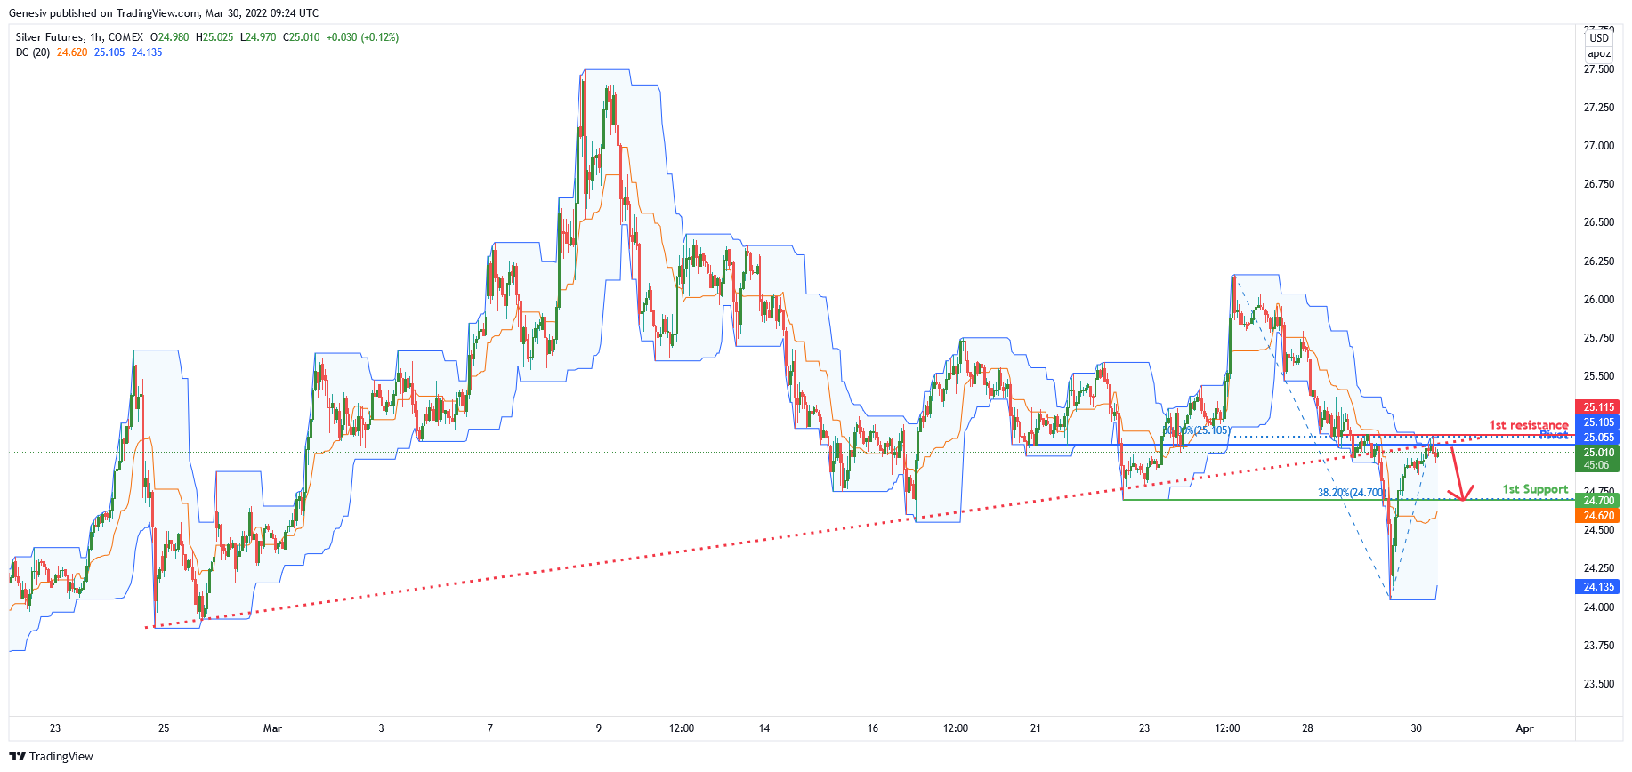1632x772 pixels.
Task: Click the 25.500 price axis label
Action: [x=1598, y=376]
